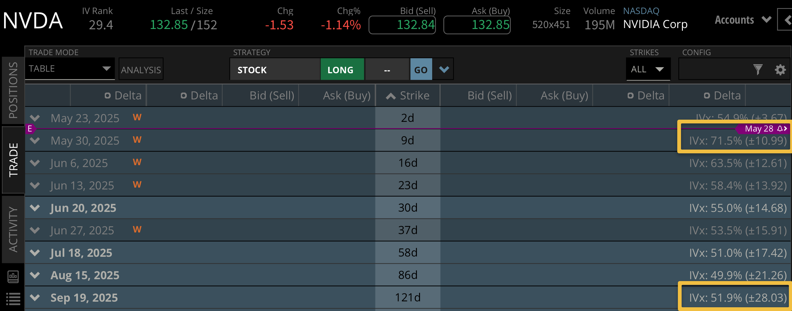Toggle the leftmost Delta column metric selector
Viewport: 792px width, 311px height.
108,95
